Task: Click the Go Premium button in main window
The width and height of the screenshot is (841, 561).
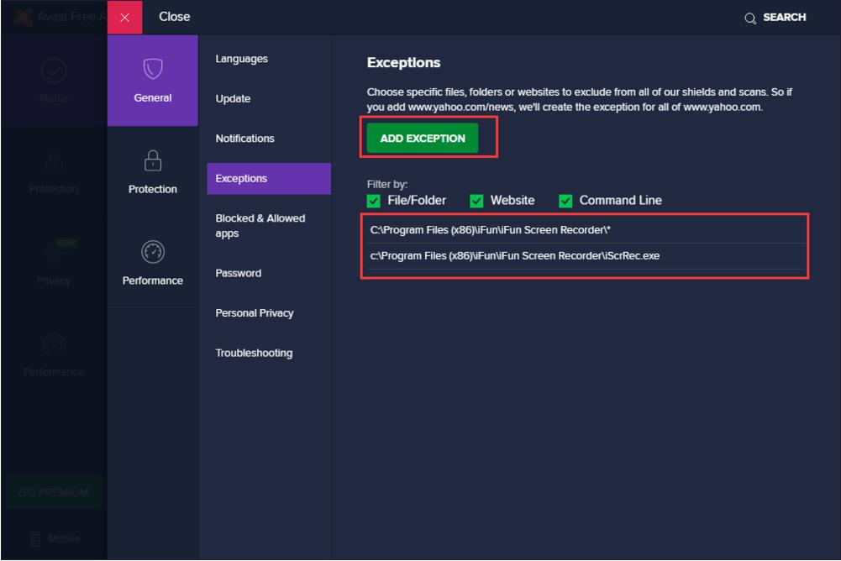Action: [54, 492]
